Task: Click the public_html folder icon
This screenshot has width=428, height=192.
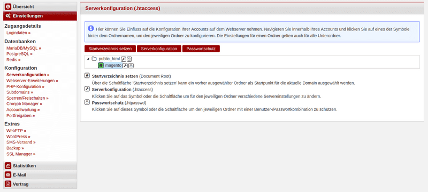Action: point(94,59)
